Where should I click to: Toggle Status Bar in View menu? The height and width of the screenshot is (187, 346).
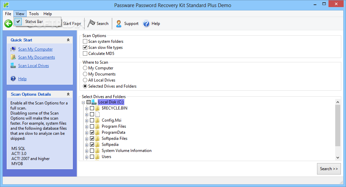point(37,22)
